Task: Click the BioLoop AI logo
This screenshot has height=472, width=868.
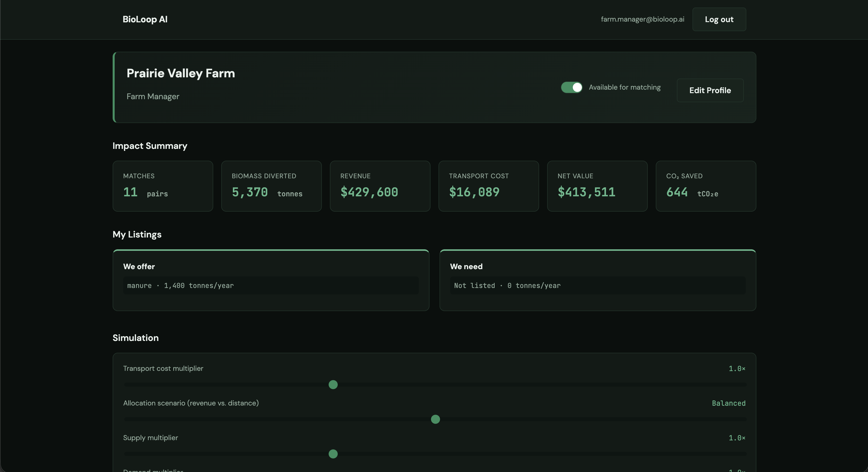Action: coord(145,19)
